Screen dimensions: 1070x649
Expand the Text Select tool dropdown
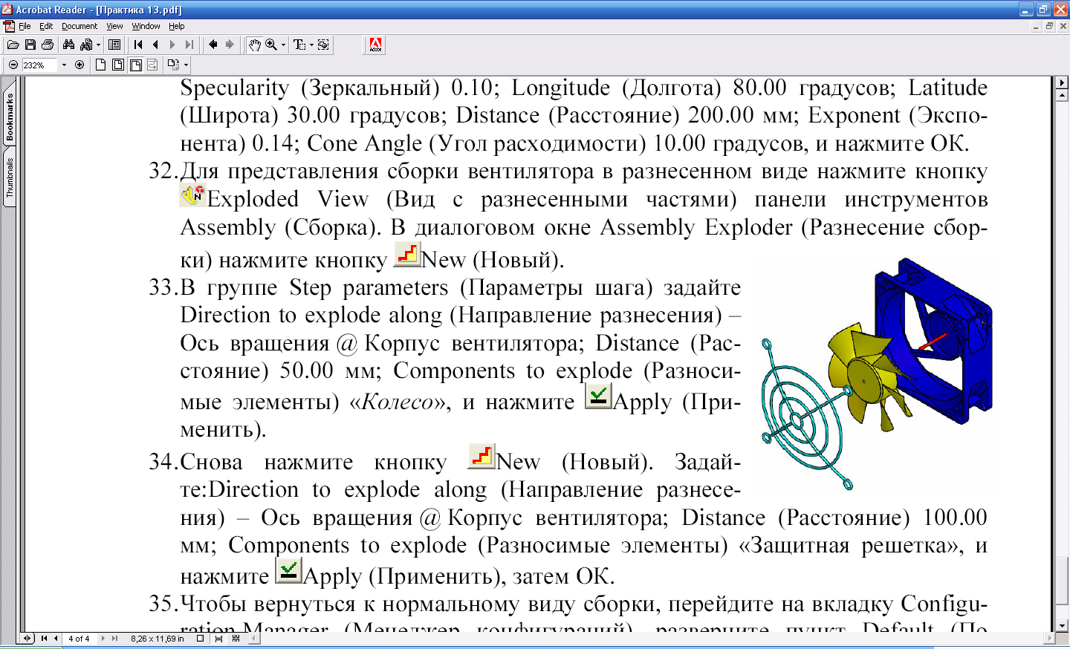point(311,45)
